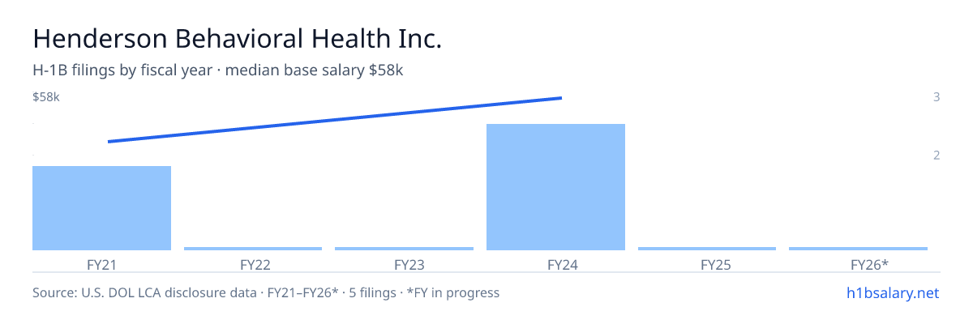Click the Henderson Behavioral Health Inc. title

[x=238, y=39]
